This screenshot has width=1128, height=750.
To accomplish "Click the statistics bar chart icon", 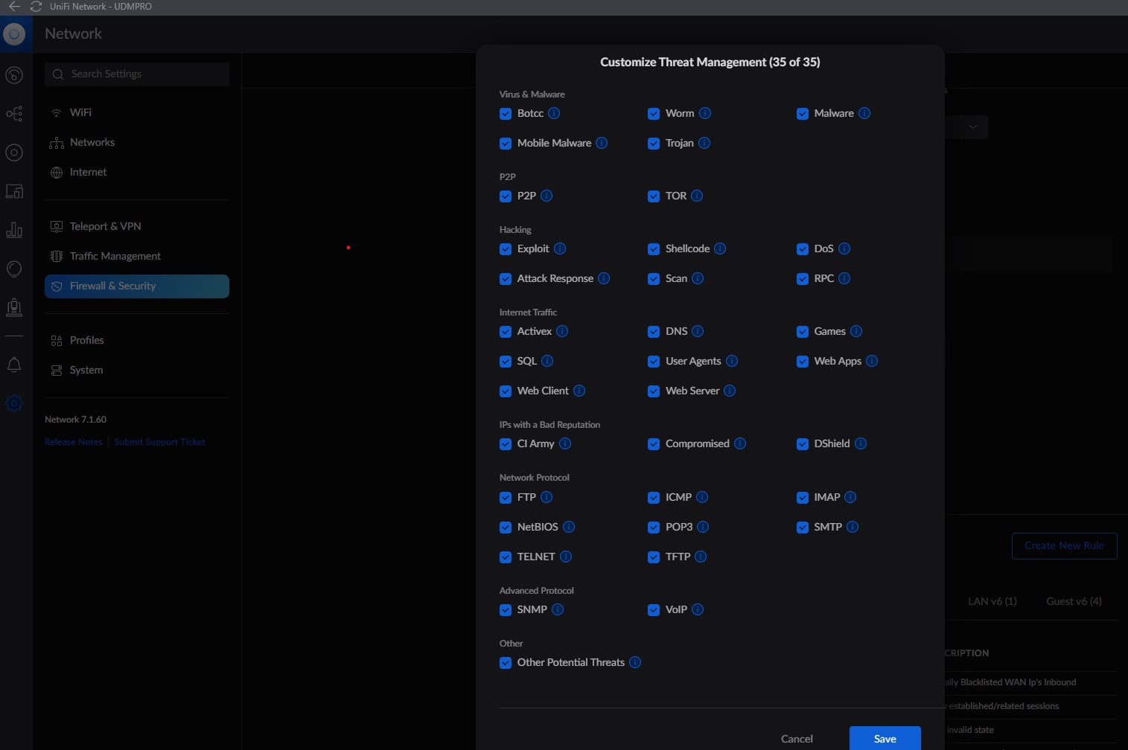I will (x=14, y=230).
